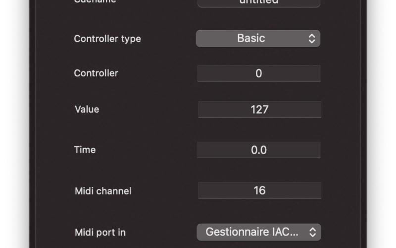
Task: Open the Controller type dropdown showing Basic
Action: pyautogui.click(x=258, y=39)
